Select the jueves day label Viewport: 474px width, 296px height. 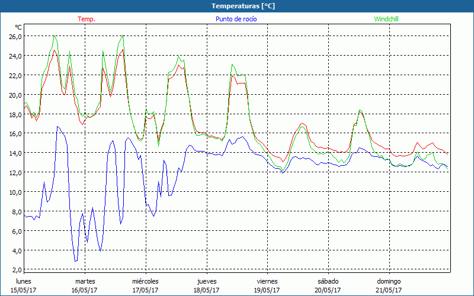[x=206, y=281]
